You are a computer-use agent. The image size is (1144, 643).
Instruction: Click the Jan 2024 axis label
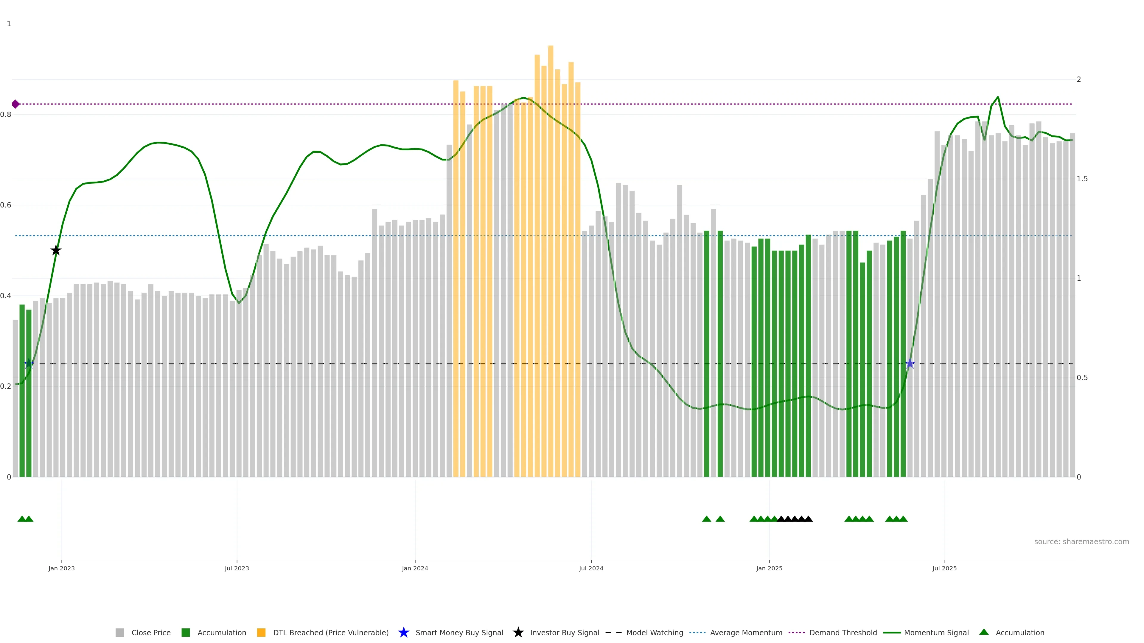pos(415,569)
